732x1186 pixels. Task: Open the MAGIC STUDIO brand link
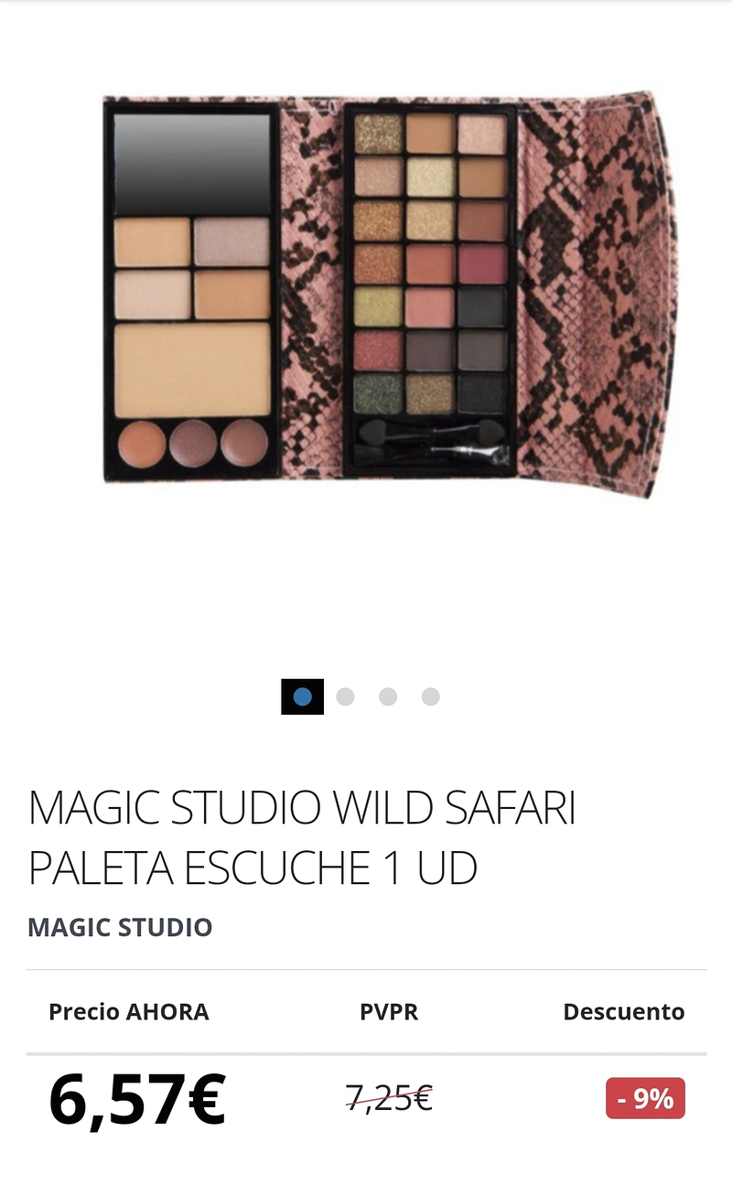tap(120, 927)
